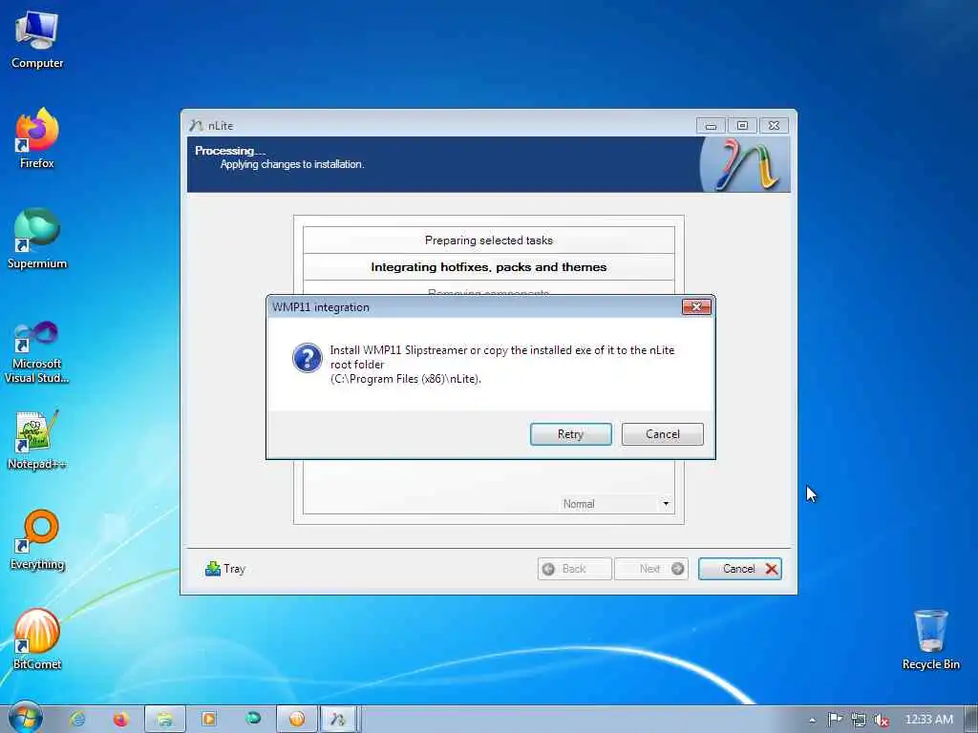Click the 12:33 AM taskbar clock
This screenshot has width=978, height=733.
(x=928, y=720)
